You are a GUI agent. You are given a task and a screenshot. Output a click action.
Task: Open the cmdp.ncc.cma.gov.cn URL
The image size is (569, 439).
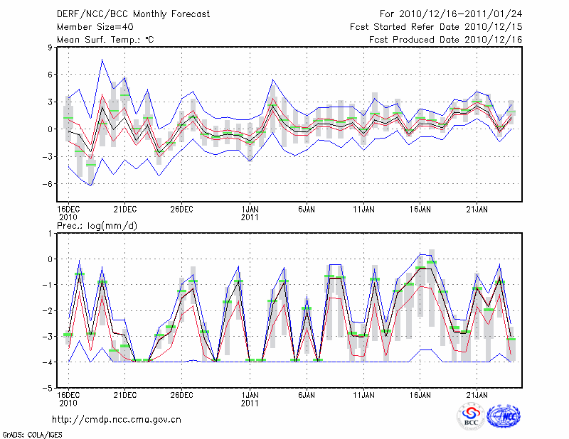click(x=117, y=419)
